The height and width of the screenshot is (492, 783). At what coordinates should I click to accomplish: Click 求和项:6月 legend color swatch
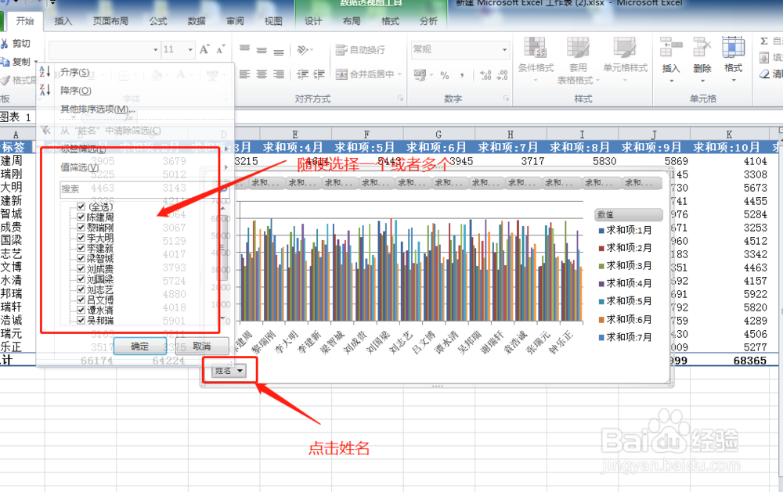click(601, 320)
